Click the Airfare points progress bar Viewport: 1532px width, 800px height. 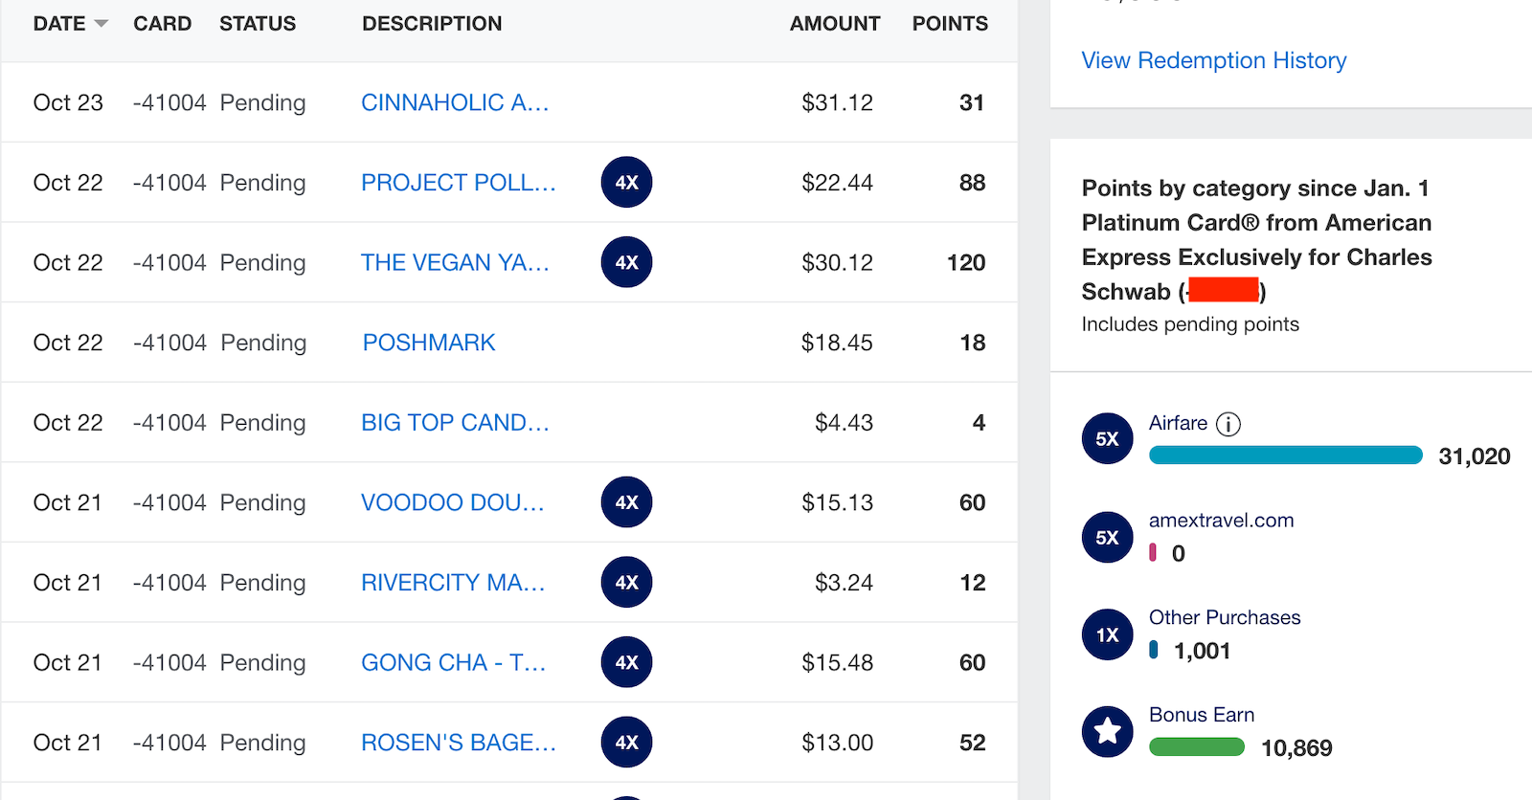[x=1285, y=456]
